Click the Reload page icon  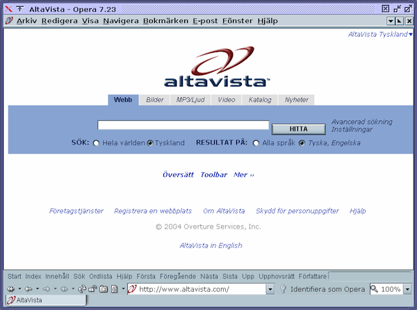tap(82, 289)
